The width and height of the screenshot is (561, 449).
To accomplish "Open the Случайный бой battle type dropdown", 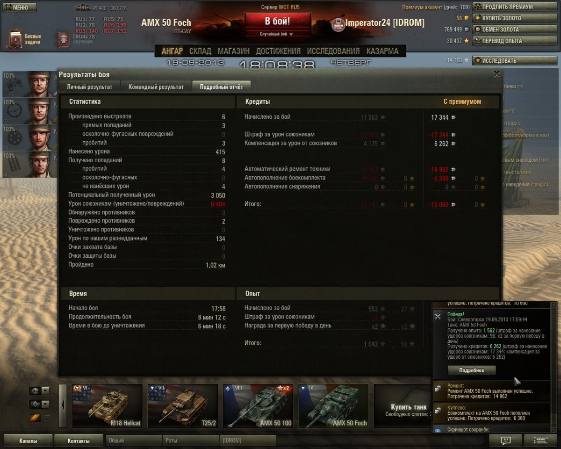I will 278,34.
